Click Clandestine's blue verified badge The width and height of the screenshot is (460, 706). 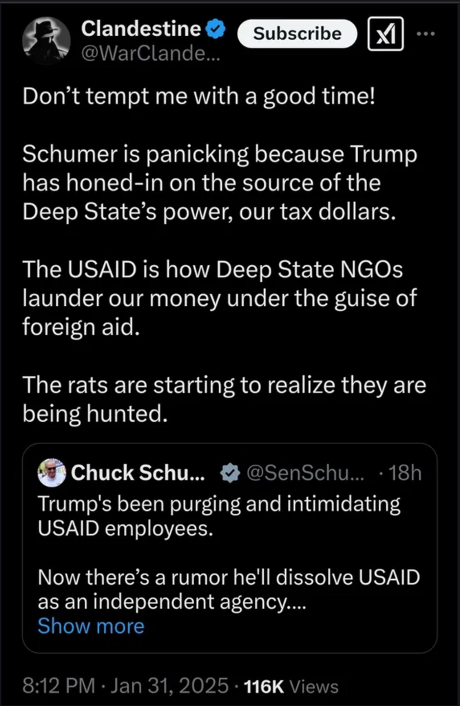216,28
